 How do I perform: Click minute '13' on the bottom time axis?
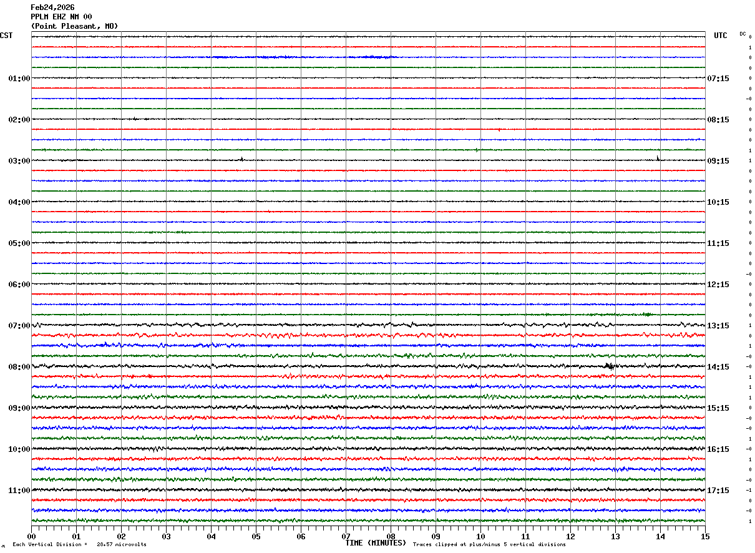click(615, 536)
